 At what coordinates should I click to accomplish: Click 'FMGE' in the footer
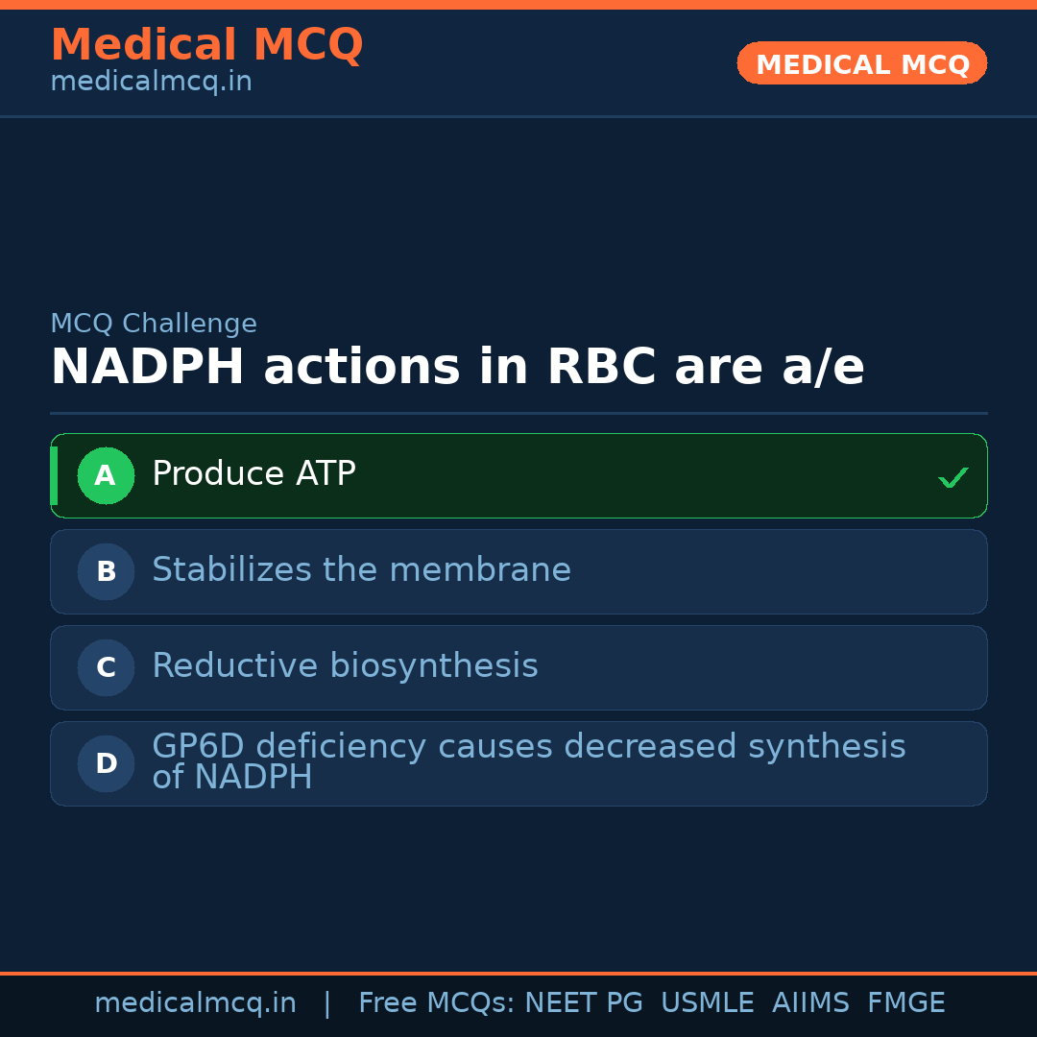coord(905,1003)
